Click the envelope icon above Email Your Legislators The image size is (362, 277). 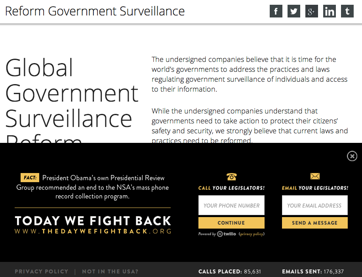(x=315, y=176)
